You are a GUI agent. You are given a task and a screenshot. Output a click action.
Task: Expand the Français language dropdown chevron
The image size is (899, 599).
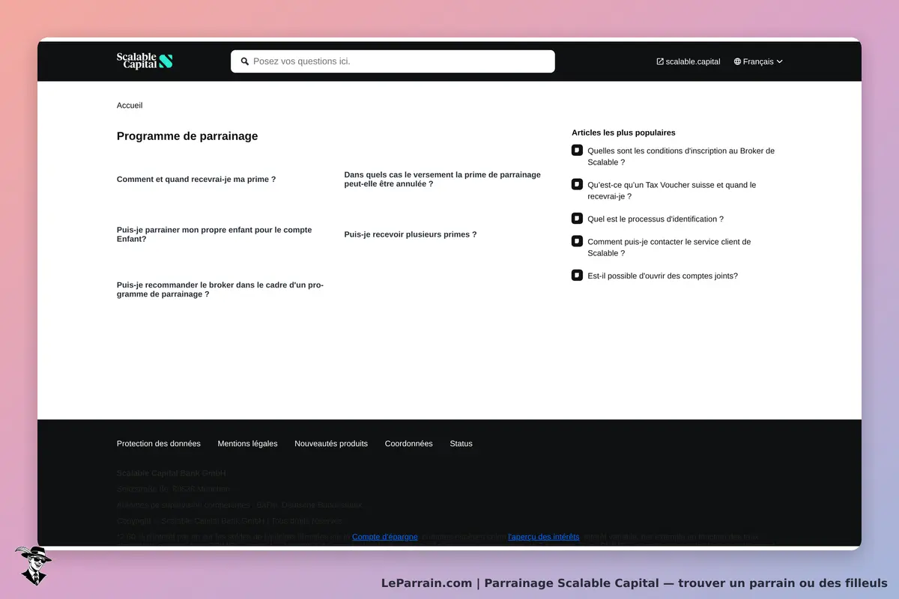click(779, 61)
